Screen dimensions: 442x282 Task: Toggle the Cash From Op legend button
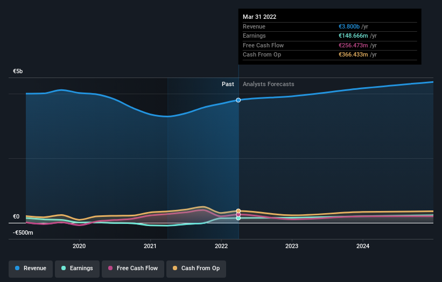pos(196,269)
